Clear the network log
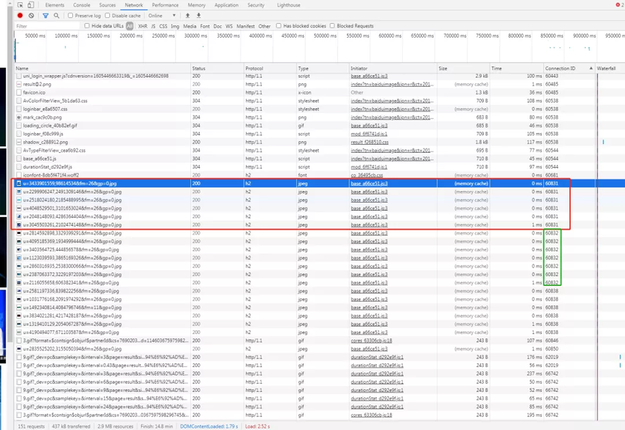 (x=31, y=15)
